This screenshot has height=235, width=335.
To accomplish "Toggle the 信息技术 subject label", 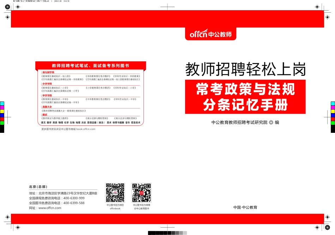I will (136, 122).
